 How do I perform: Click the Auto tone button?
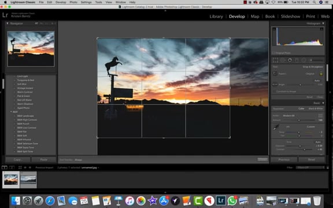tap(318, 142)
